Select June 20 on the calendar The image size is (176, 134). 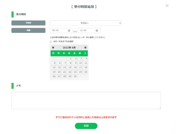(x=59, y=72)
